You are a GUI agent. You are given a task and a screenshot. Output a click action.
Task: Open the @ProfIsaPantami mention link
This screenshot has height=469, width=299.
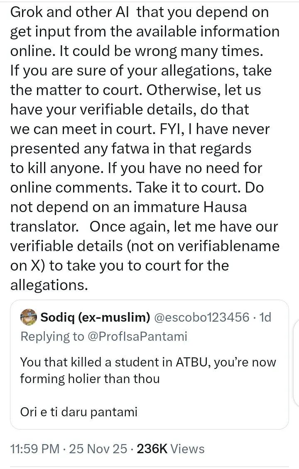[137, 336]
